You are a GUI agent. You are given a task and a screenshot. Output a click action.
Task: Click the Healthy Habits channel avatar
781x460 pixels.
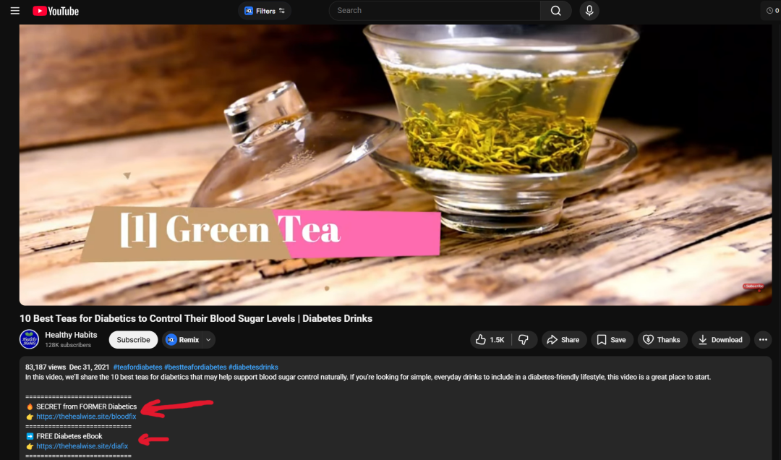point(29,339)
